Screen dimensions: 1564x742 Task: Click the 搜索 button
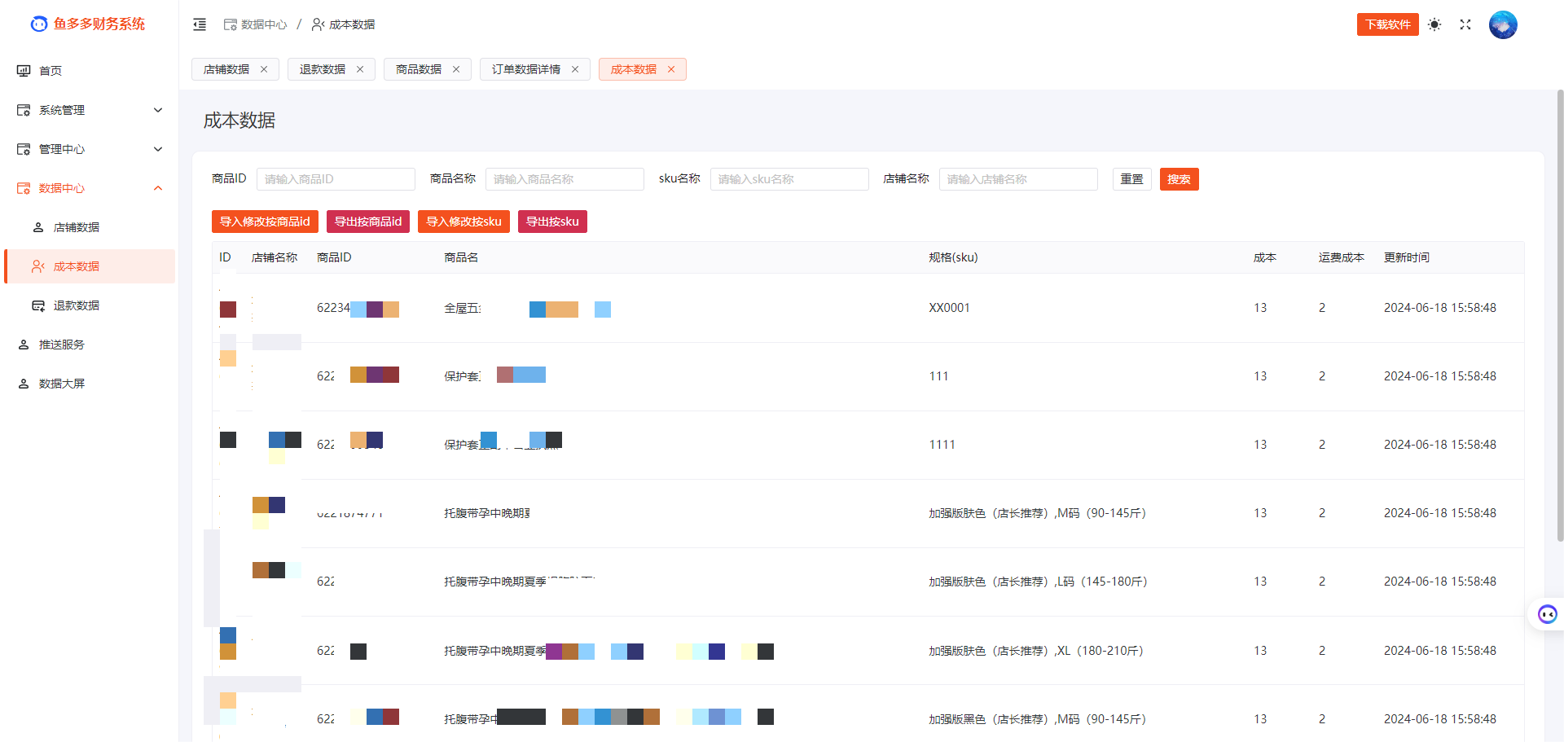(x=1179, y=179)
